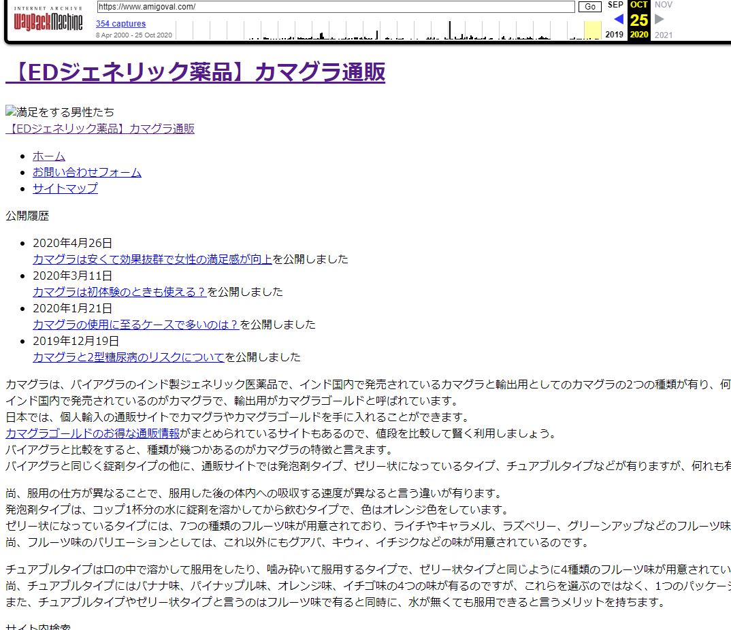Image resolution: width=731 pixels, height=630 pixels.
Task: Click カマグラゴールドのお得な通販情報 link
Action: coord(93,433)
